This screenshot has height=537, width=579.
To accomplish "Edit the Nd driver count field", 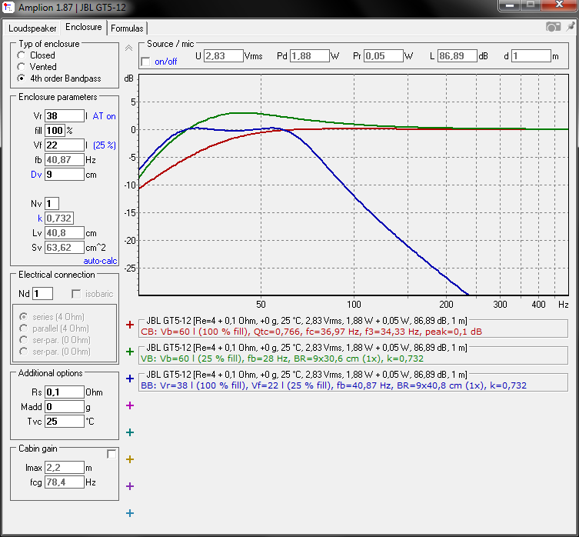I will click(x=42, y=294).
